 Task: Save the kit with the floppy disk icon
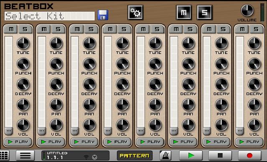tap(103, 15)
